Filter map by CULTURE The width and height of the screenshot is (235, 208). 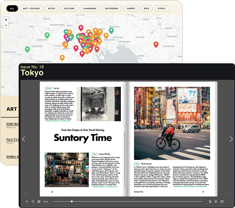click(69, 8)
